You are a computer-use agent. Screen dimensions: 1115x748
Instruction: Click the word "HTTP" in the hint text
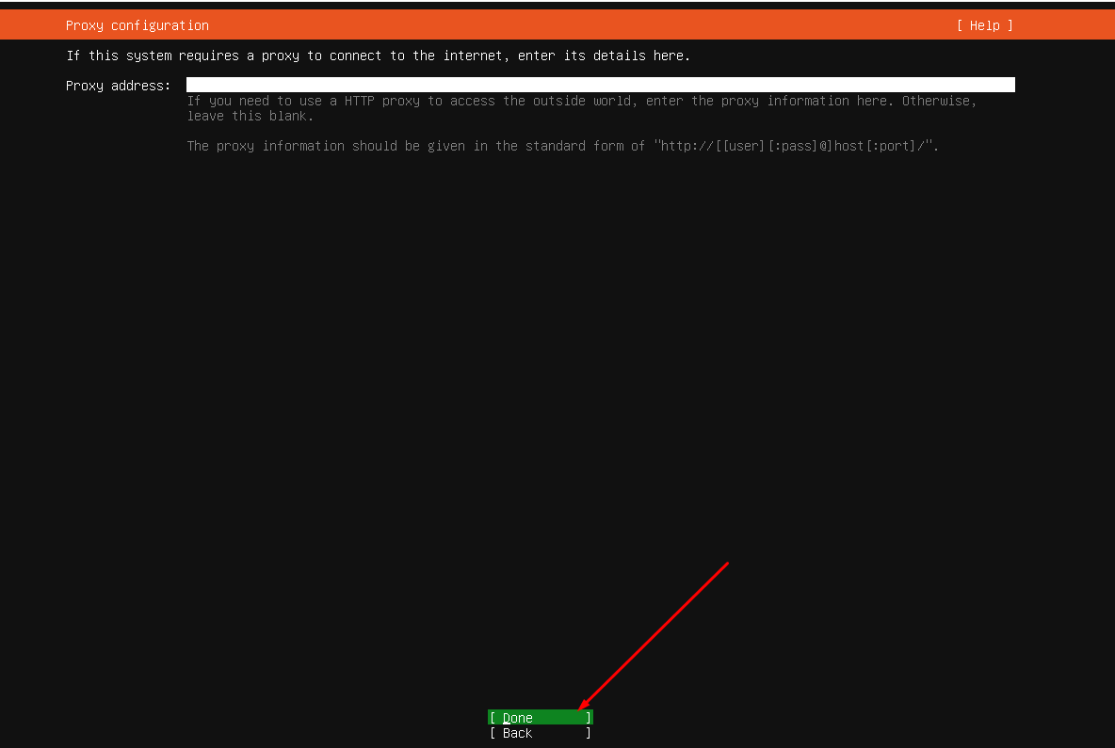point(359,101)
